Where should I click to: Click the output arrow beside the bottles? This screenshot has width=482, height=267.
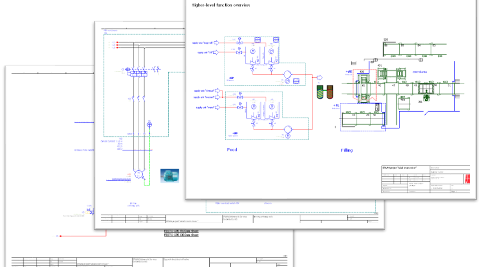[x=320, y=77]
